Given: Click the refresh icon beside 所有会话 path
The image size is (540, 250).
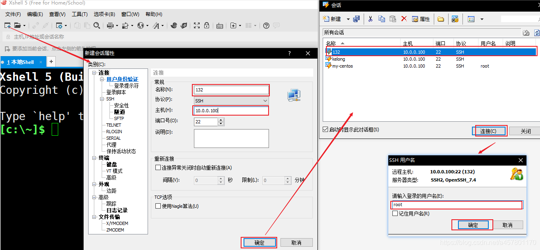Looking at the screenshot, I should point(537,33).
